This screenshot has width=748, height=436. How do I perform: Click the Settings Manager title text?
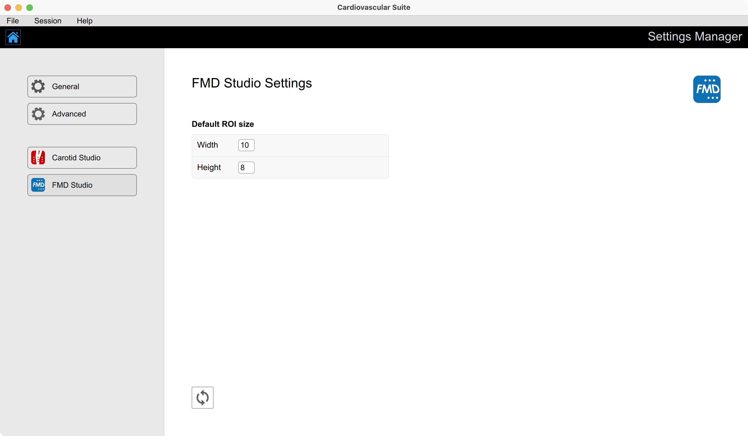coord(695,36)
